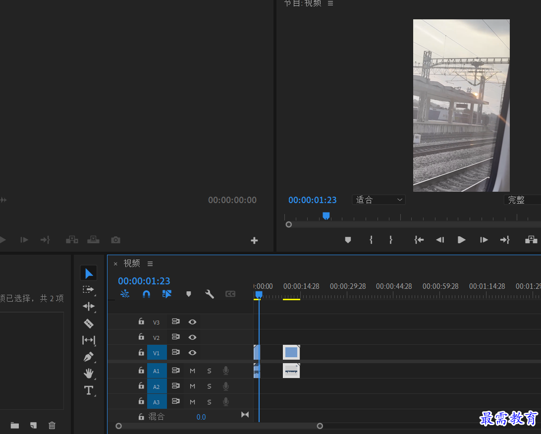
Task: Open timeline display settings wrench
Action: click(210, 294)
